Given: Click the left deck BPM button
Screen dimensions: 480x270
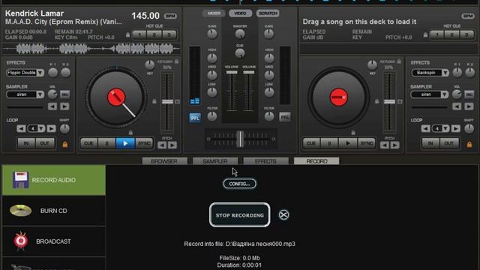Looking at the screenshot, I should 170,16.
